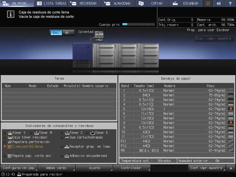Select tray 1 row 8.5x11
236x177 pixels.
[x=177, y=90]
